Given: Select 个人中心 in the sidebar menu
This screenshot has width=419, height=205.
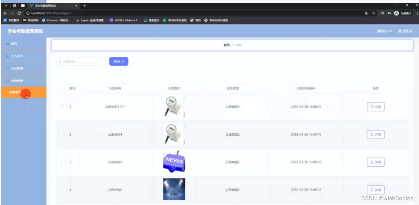Looking at the screenshot, I should click(24, 56).
